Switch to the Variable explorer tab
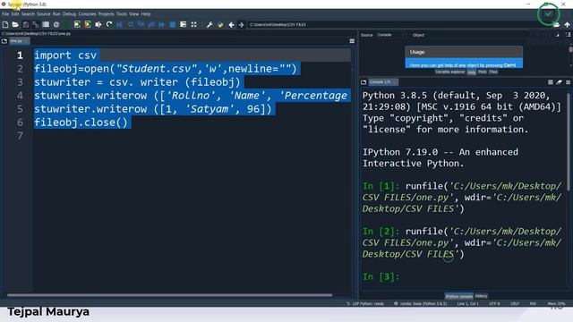Screen dimensions: 573x322 (x=450, y=72)
